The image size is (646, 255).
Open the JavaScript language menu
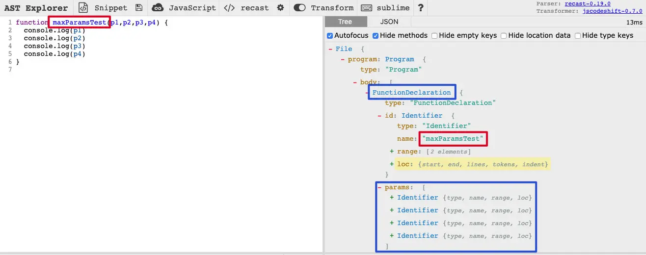(192, 8)
